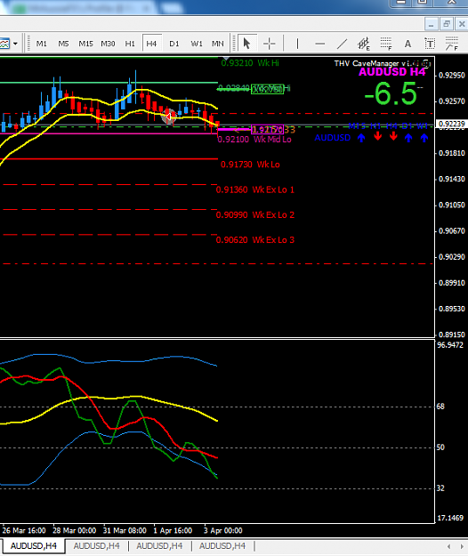Choose the MN monthly timeframe

point(218,44)
